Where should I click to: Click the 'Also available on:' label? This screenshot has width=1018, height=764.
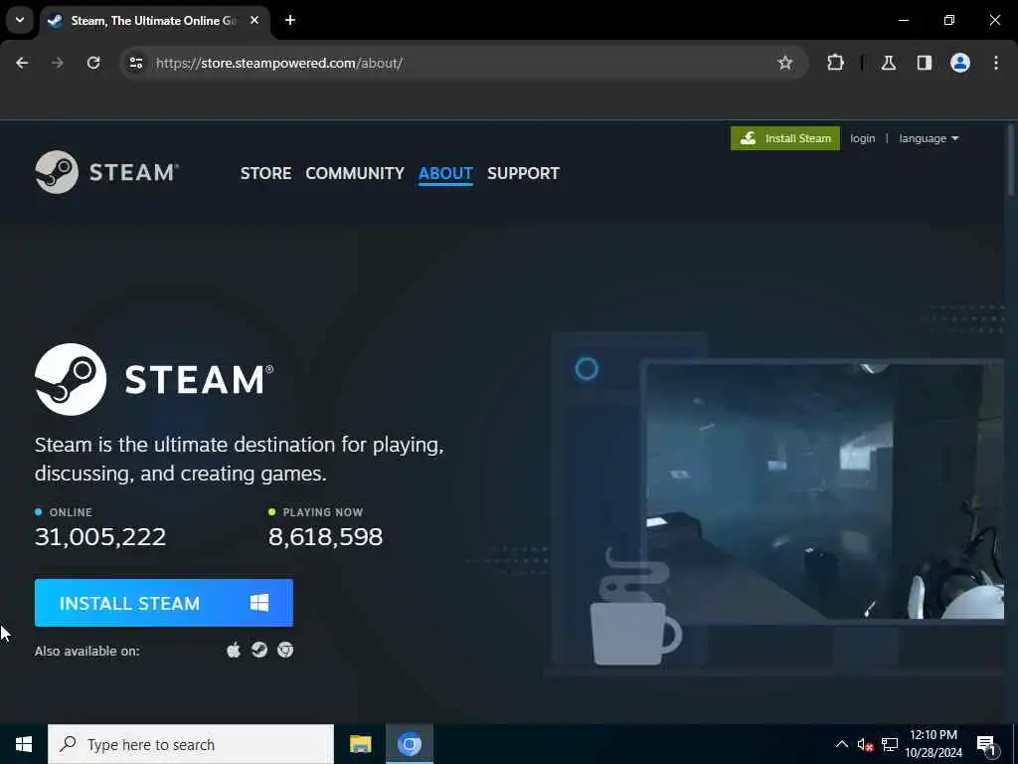click(x=87, y=651)
